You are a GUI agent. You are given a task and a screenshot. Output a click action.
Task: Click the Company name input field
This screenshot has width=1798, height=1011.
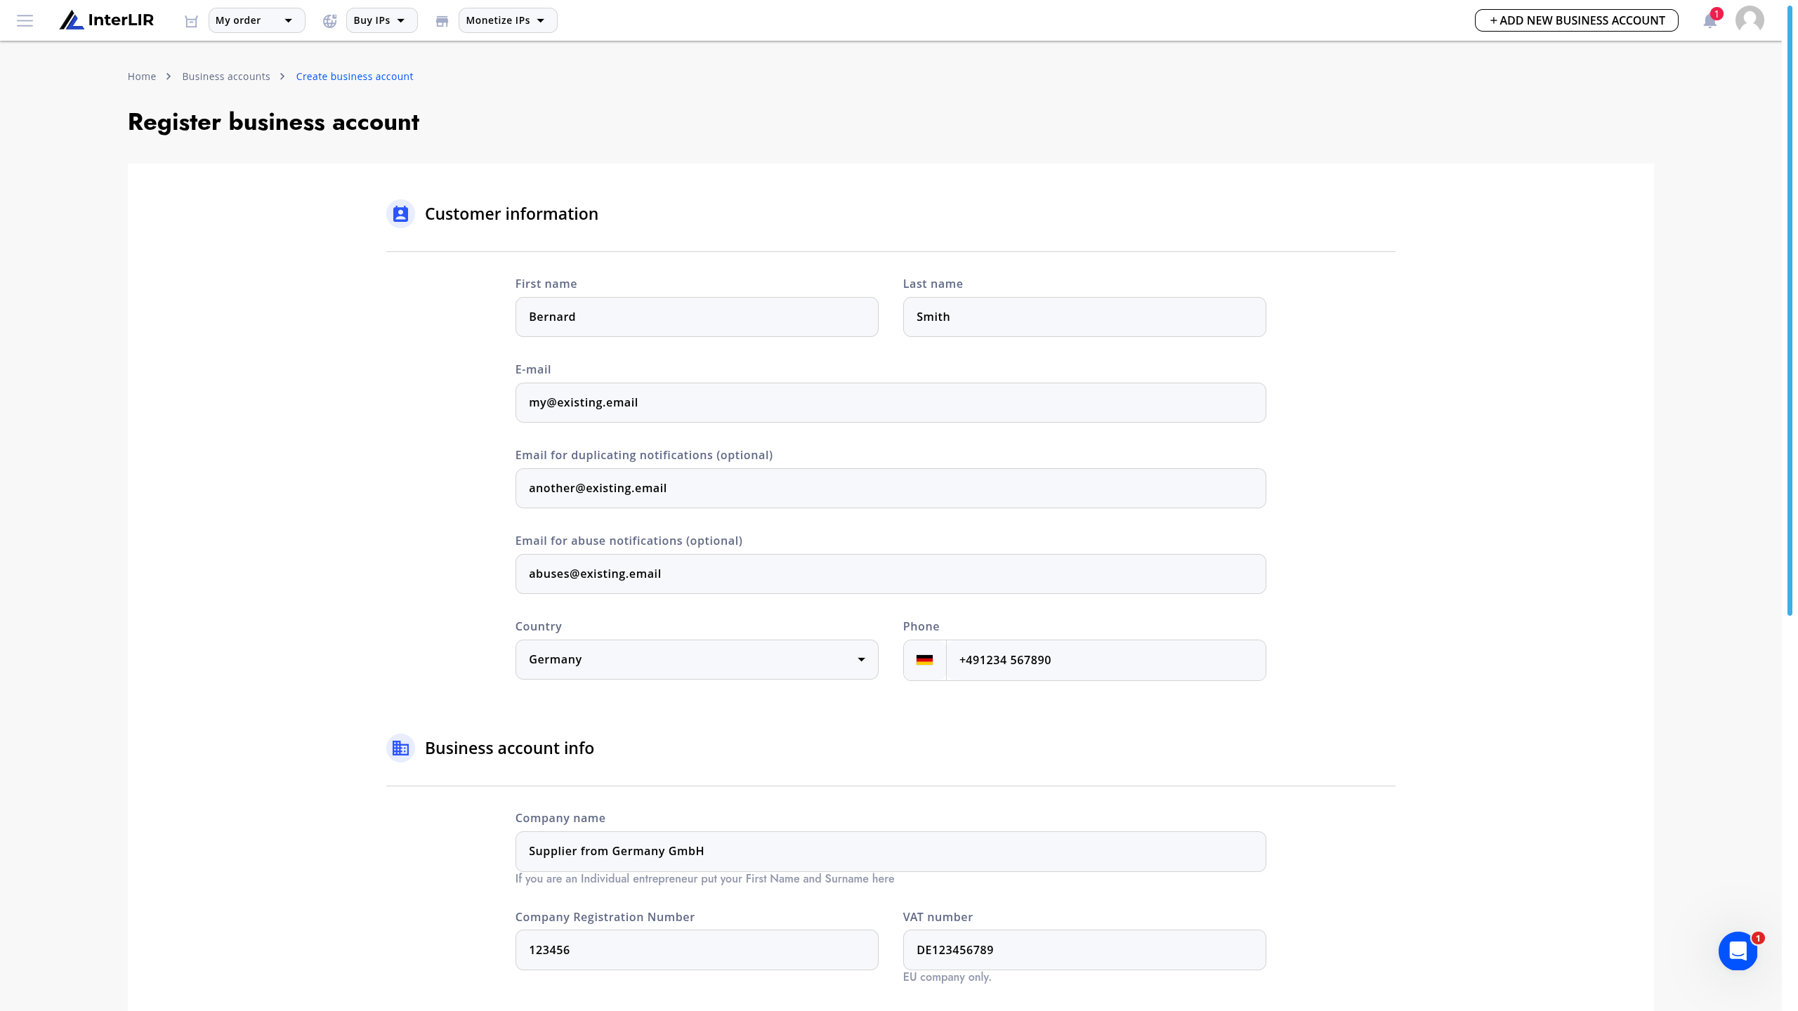coord(890,852)
